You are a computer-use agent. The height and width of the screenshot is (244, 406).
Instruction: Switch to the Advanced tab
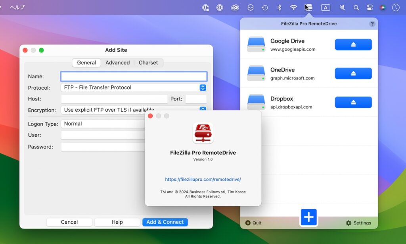click(117, 62)
